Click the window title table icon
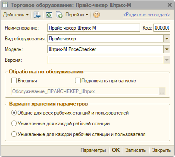Viewport: 175px width, 157px height. (x=5, y=5)
